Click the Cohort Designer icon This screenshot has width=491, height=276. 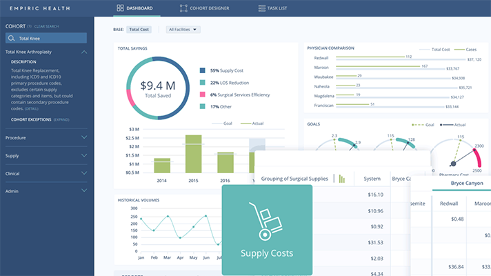click(183, 9)
